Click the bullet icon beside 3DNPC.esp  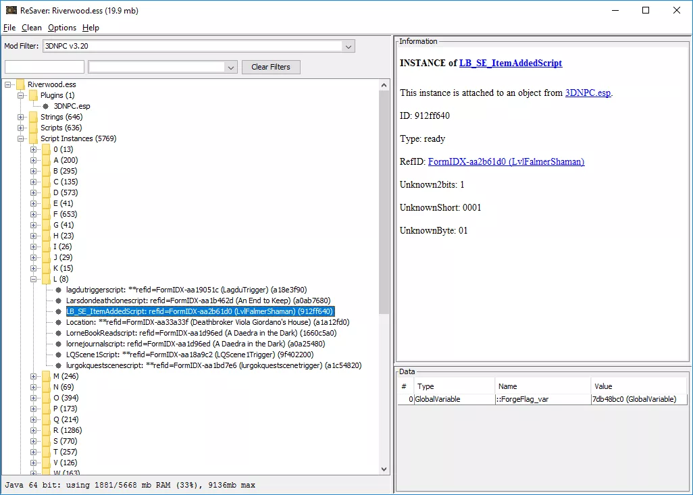(x=46, y=106)
